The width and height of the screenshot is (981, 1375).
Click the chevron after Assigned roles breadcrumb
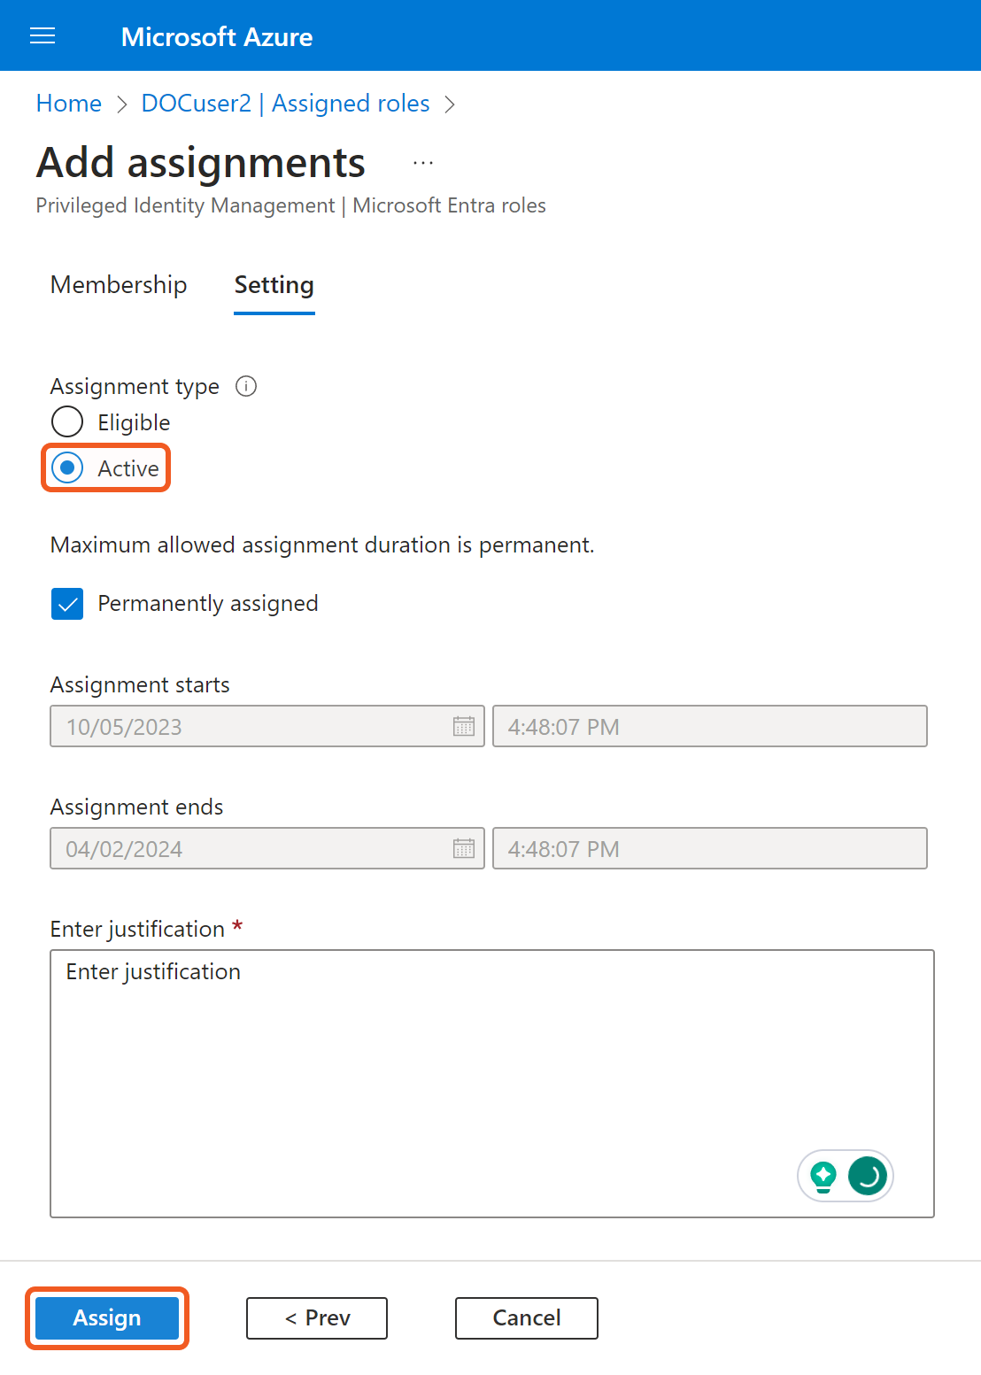(x=450, y=104)
